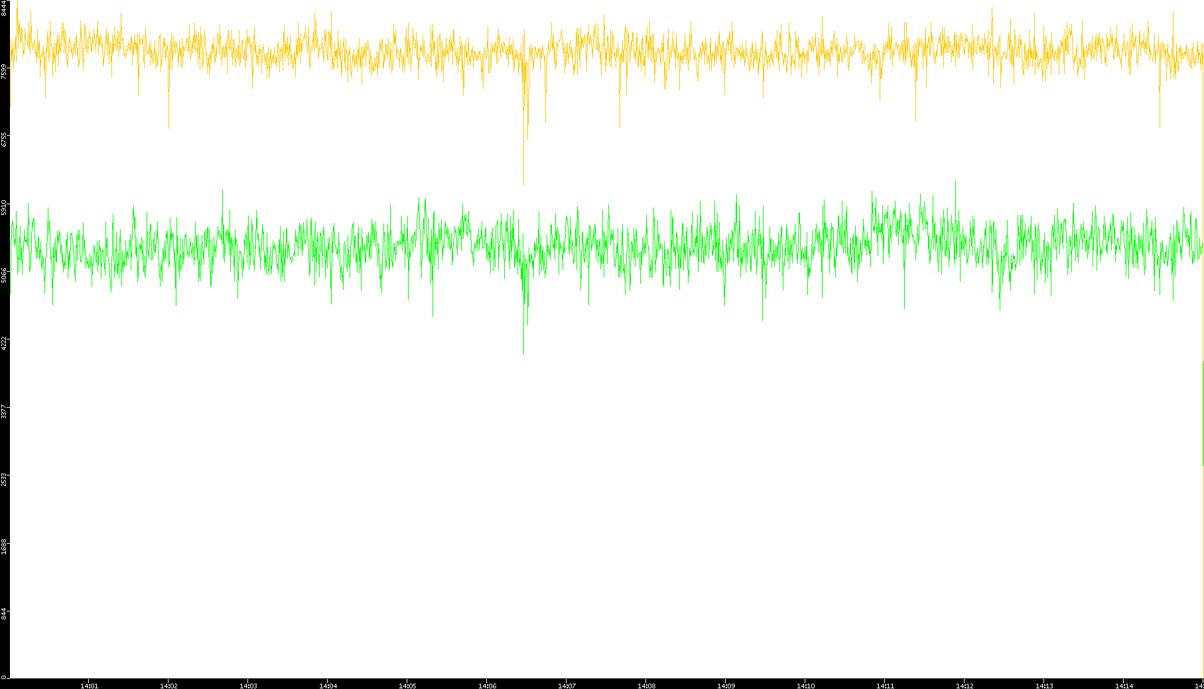Select the 14:11 time label
The height and width of the screenshot is (689, 1204).
coord(885,686)
